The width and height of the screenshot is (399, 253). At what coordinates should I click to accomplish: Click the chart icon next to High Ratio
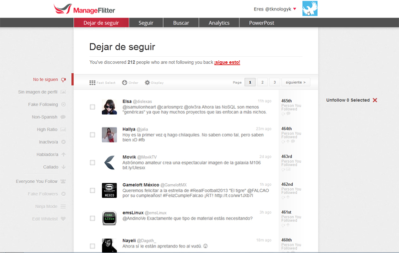[x=63, y=129]
